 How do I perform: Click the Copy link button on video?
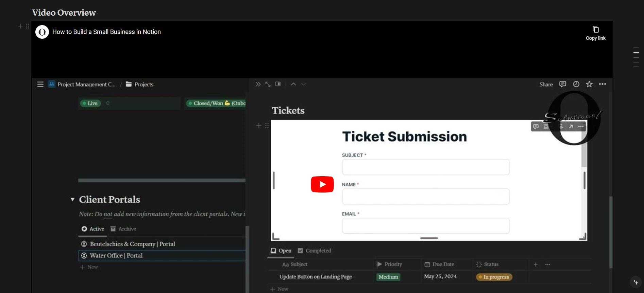[595, 33]
